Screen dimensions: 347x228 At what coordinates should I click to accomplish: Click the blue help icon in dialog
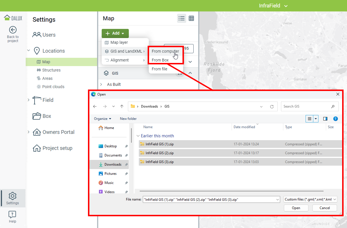click(336, 119)
